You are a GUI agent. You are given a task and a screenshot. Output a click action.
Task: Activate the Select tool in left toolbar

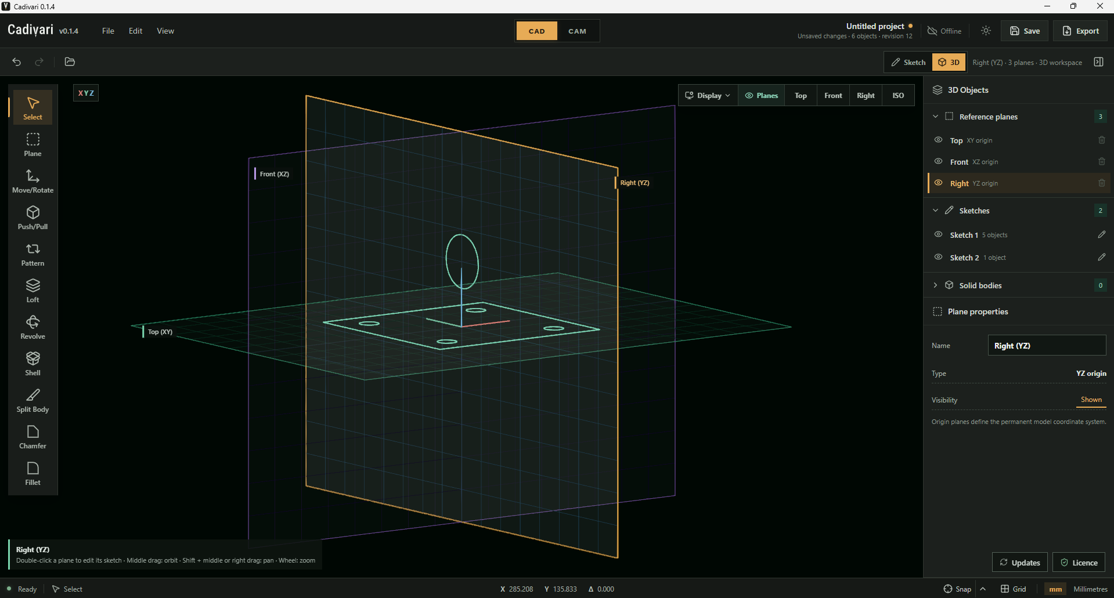[x=33, y=108]
